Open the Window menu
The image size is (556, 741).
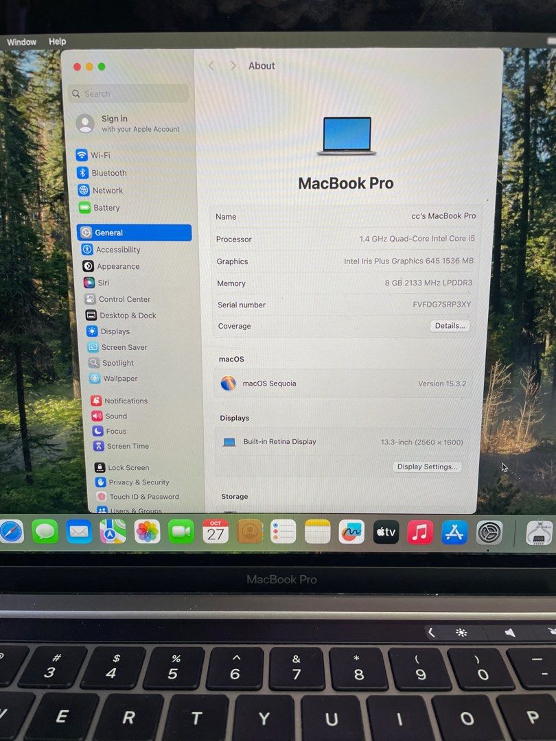pyautogui.click(x=21, y=42)
